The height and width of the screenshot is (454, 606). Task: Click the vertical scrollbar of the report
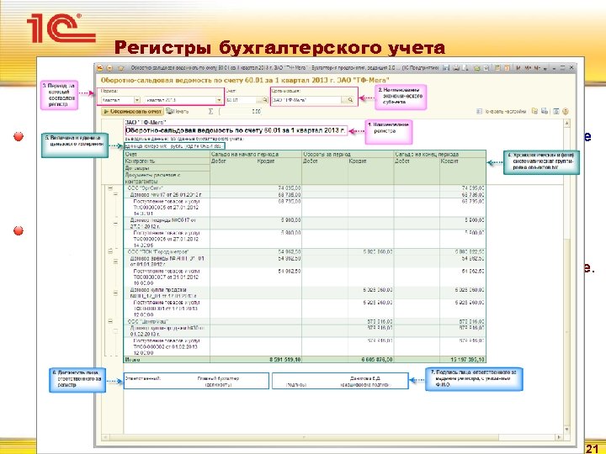(566, 276)
